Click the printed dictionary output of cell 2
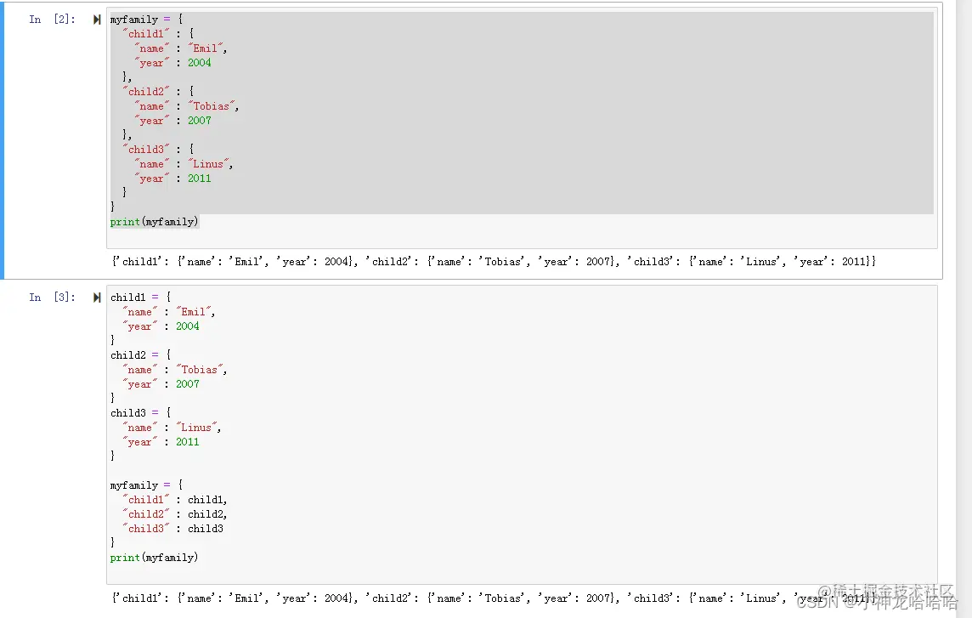 click(494, 262)
